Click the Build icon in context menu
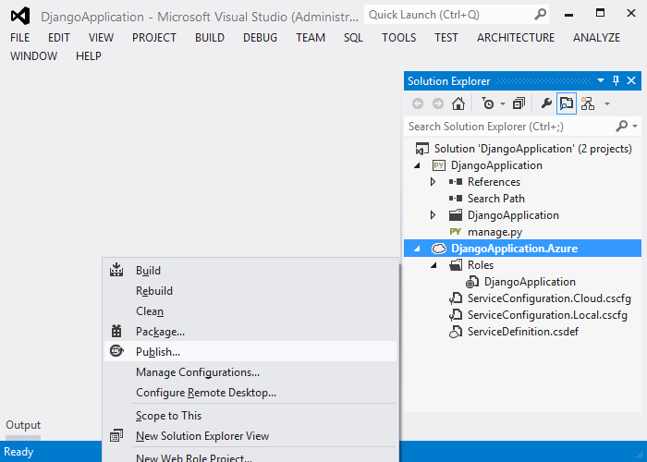Viewport: 647px width, 462px height. (x=116, y=270)
